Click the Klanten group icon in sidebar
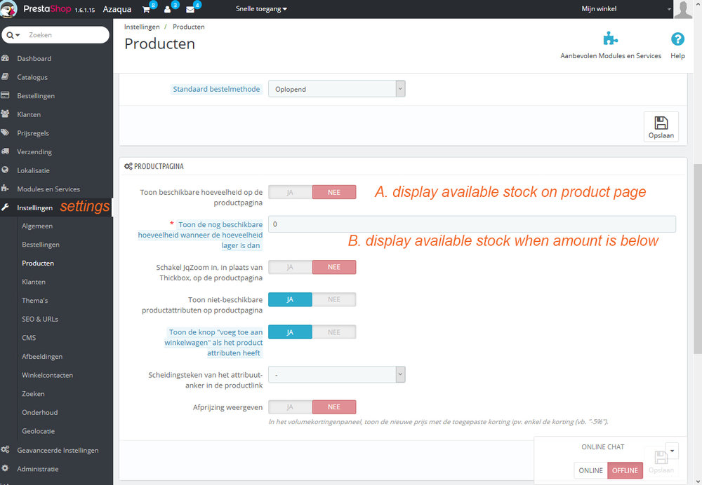Screen dimensions: 702x485 coord(6,114)
